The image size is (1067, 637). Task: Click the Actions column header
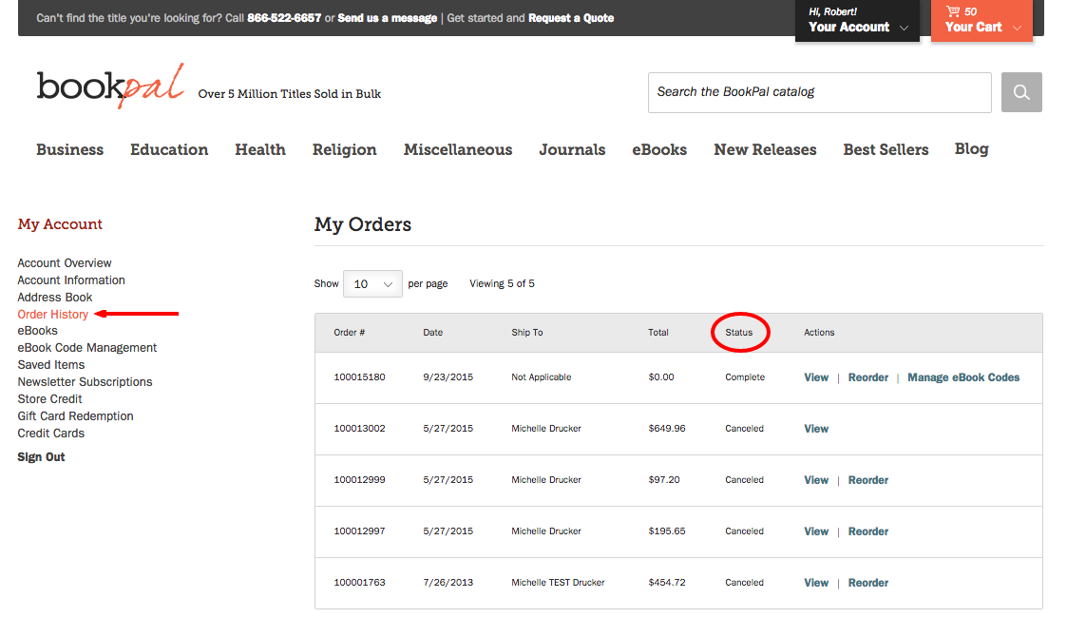(819, 333)
